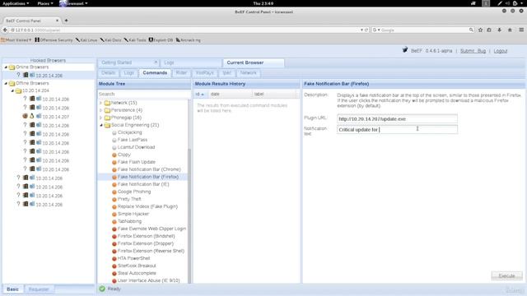527x296 pixels.
Task: Expand the Phonegap (16) module folder
Action: tap(100, 118)
